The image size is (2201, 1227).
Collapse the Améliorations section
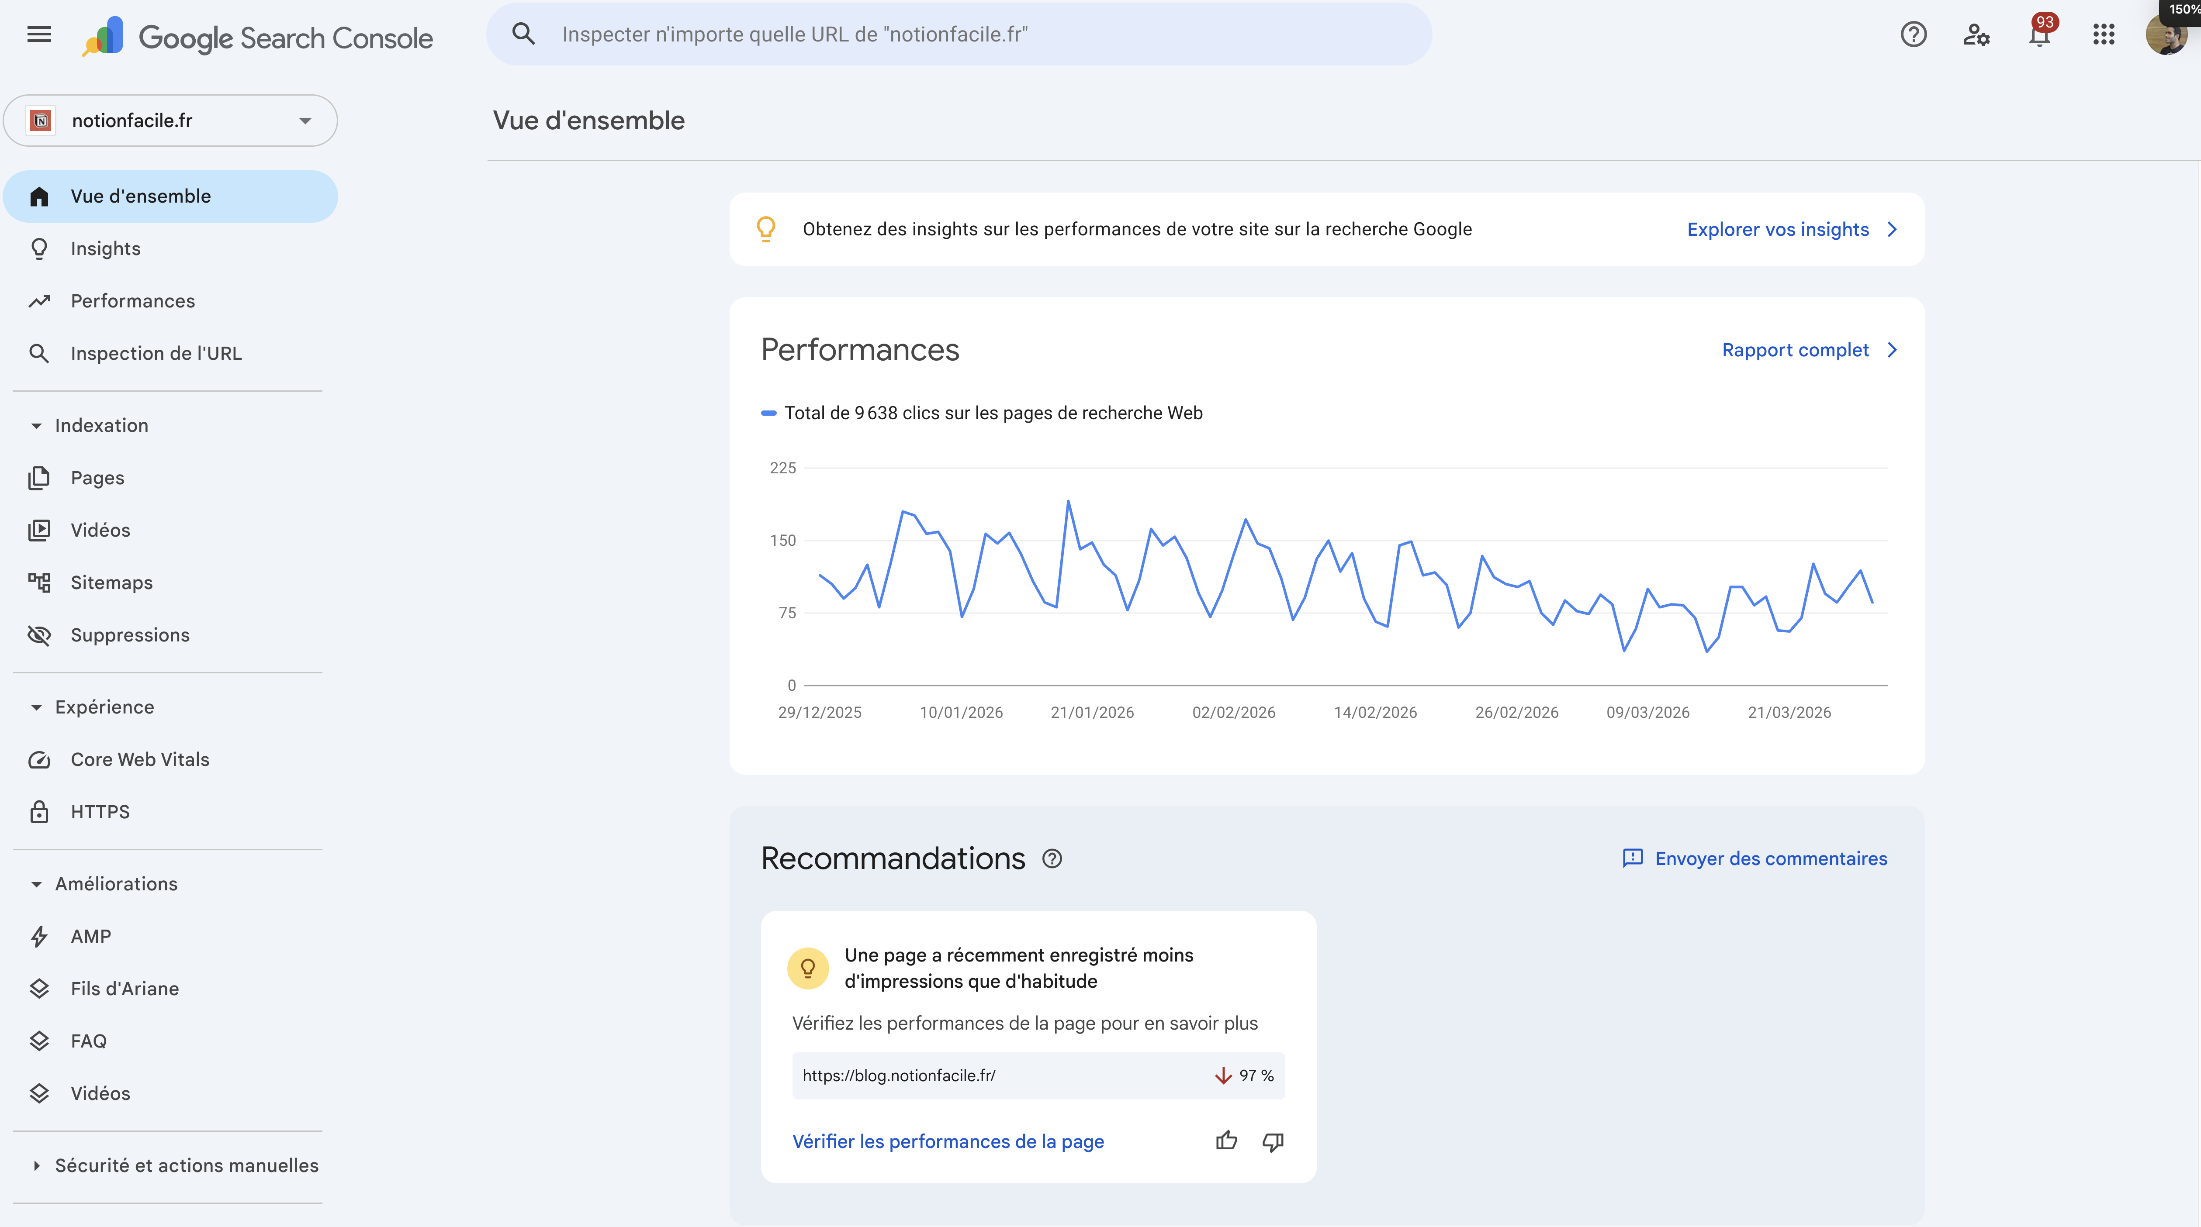pyautogui.click(x=36, y=884)
